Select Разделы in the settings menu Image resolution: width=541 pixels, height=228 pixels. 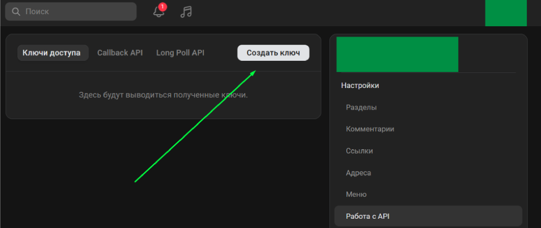[361, 107]
